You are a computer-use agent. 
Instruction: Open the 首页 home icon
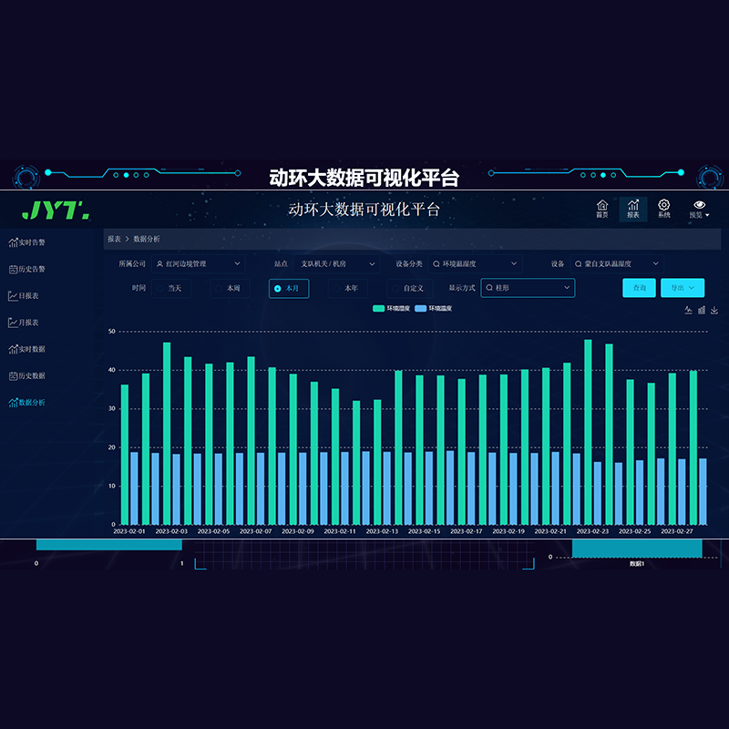click(601, 209)
